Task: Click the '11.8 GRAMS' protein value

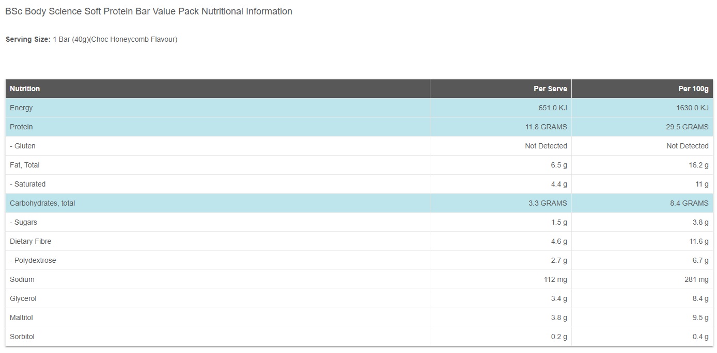Action: pyautogui.click(x=546, y=127)
